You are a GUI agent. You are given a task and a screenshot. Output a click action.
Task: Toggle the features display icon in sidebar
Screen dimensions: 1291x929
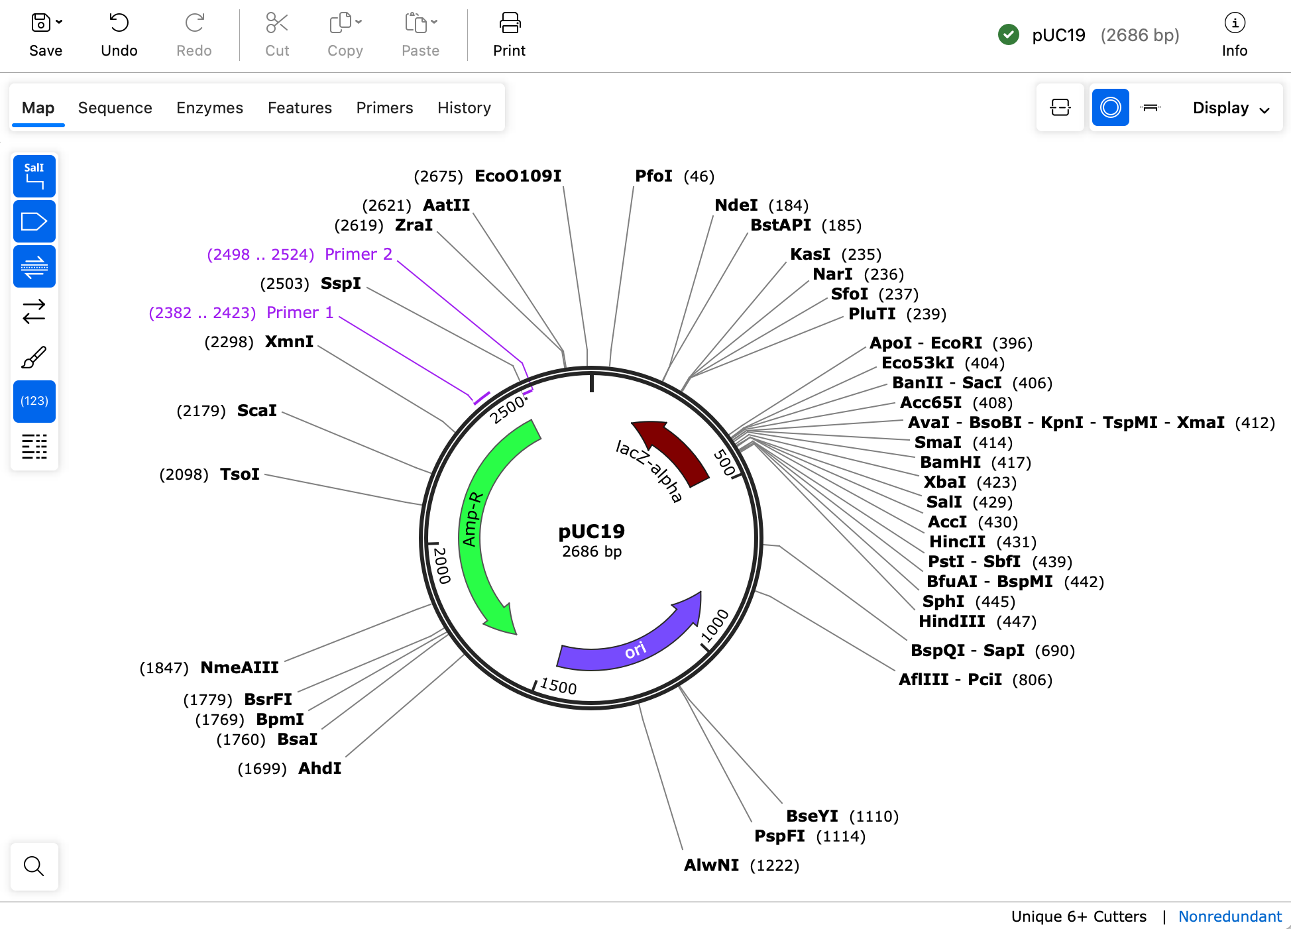[x=34, y=221]
